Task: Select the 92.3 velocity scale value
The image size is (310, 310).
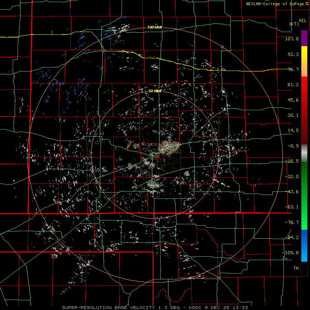Action: pyautogui.click(x=293, y=54)
